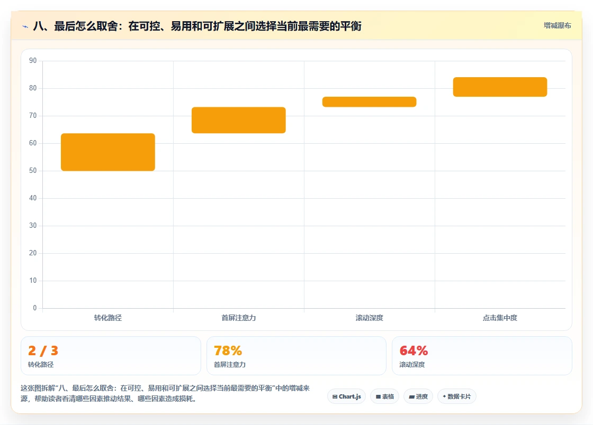Click the 进度 pill's bar icon

coord(412,396)
